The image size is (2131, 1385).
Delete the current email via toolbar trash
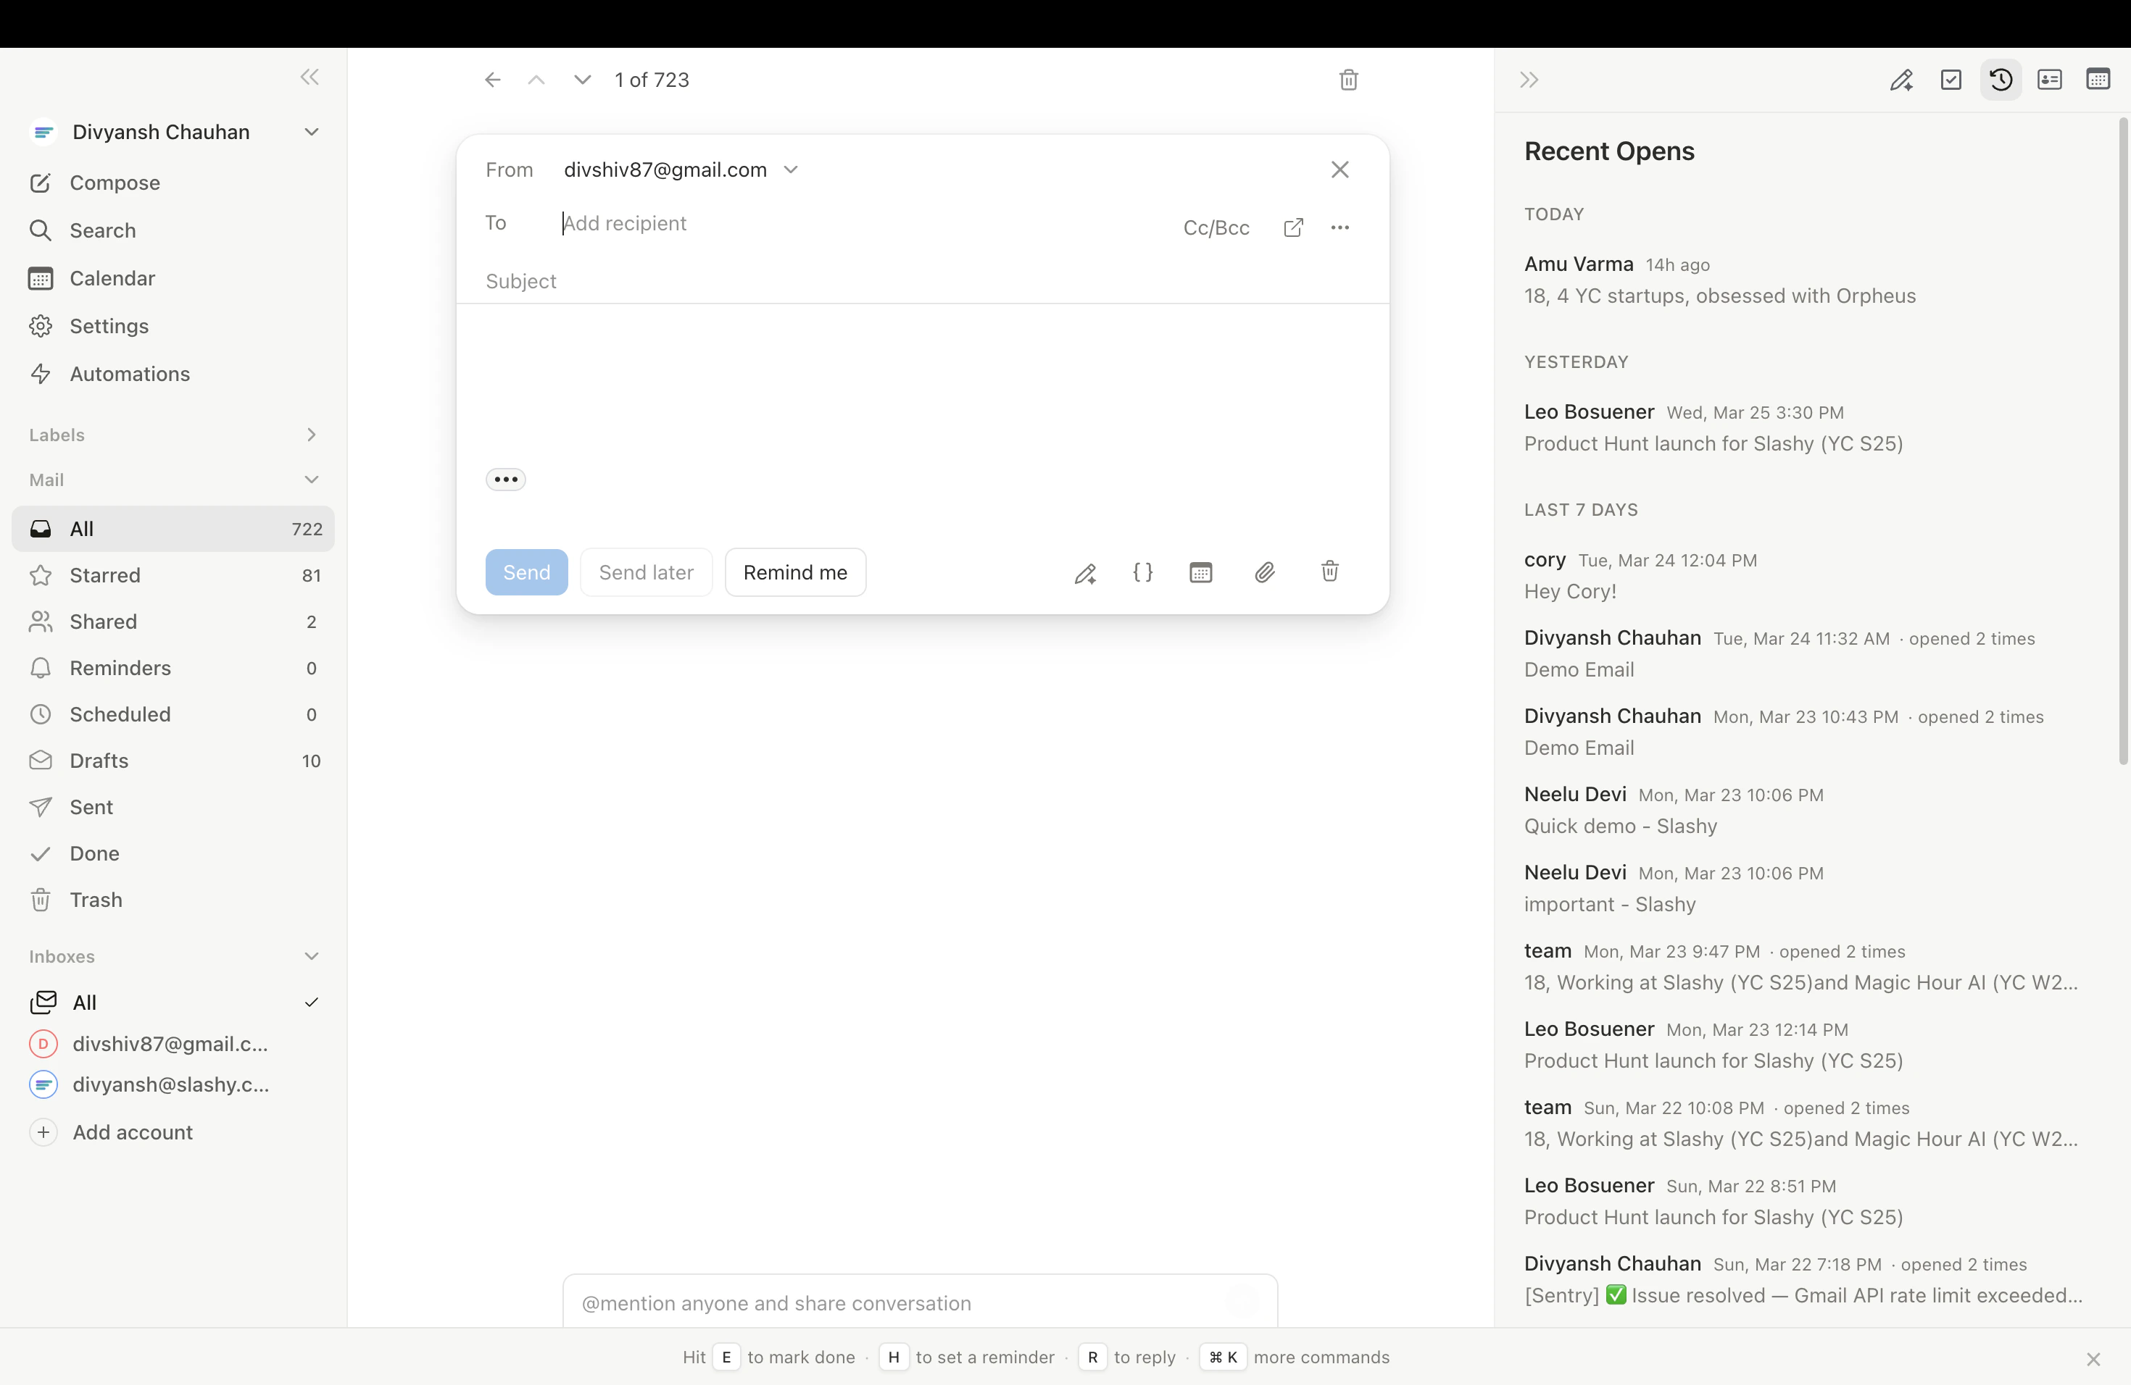1348,80
